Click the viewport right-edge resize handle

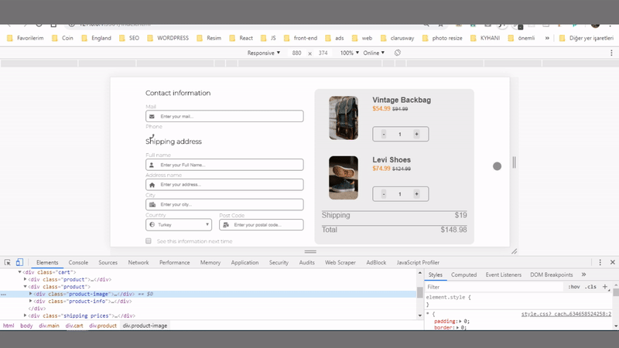point(514,162)
